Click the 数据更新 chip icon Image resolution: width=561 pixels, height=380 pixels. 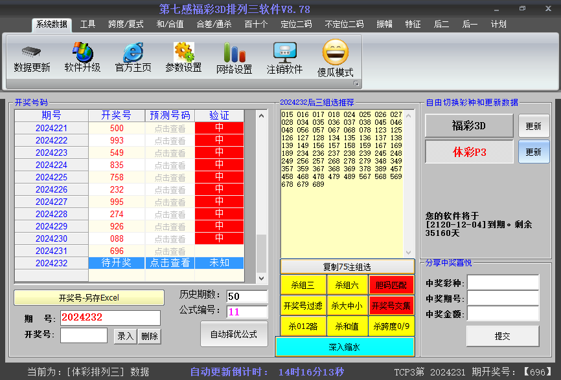tap(32, 52)
